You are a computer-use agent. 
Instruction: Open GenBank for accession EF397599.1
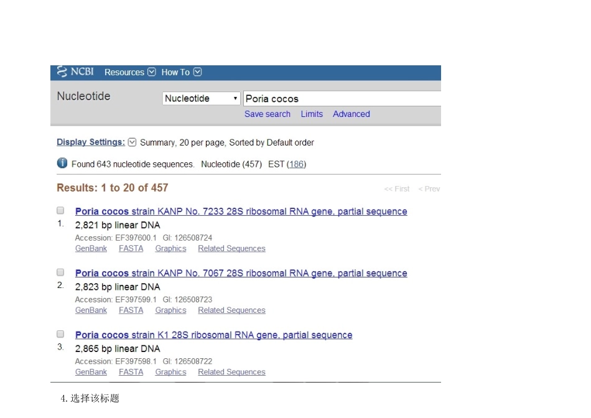[x=91, y=310]
